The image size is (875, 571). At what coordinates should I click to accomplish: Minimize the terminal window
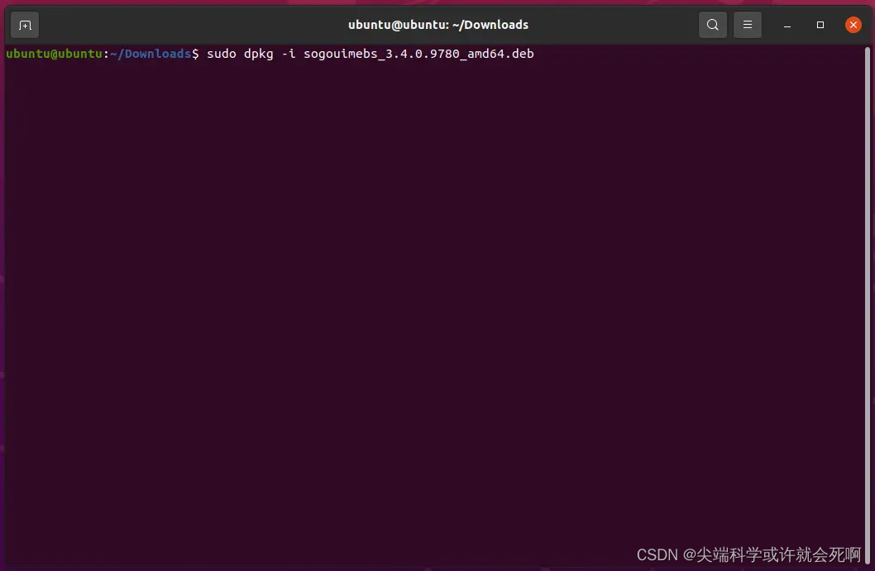pos(787,25)
